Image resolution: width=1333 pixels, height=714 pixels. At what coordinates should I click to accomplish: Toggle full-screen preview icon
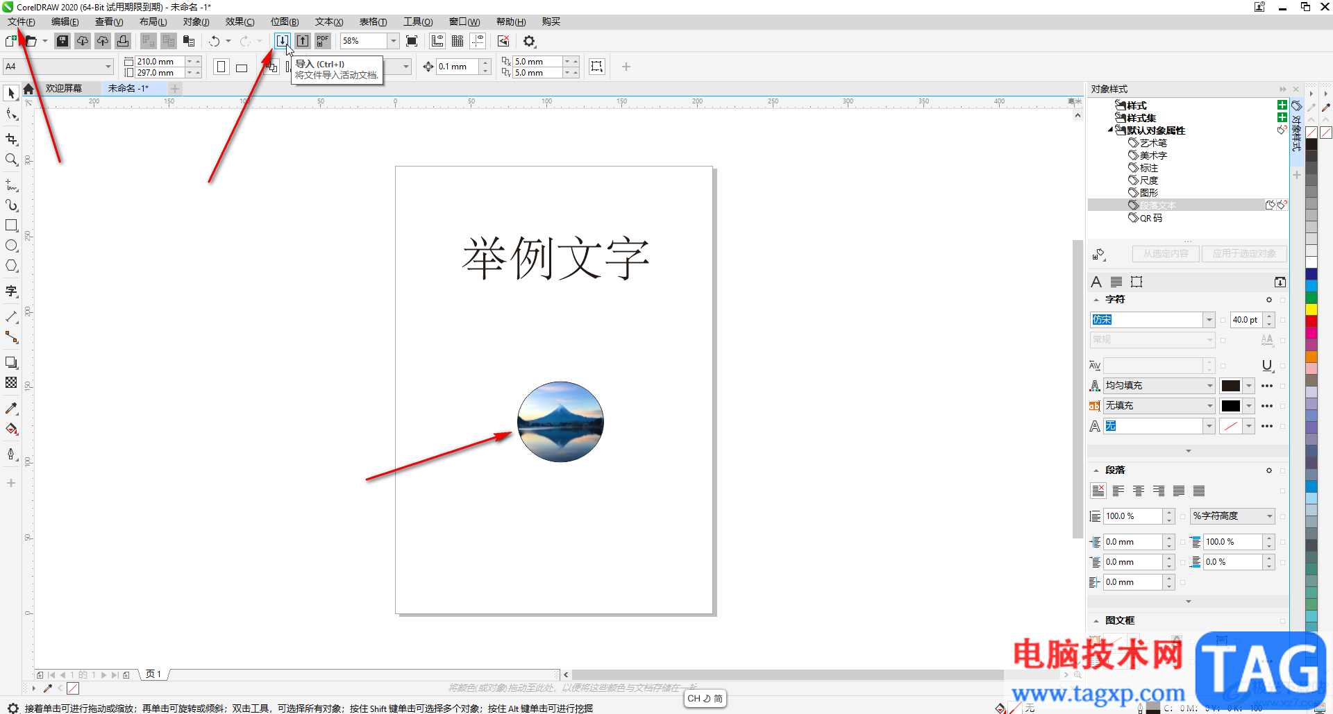(x=412, y=41)
